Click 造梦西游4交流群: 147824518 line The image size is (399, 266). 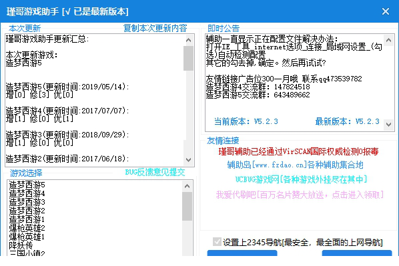pos(258,87)
